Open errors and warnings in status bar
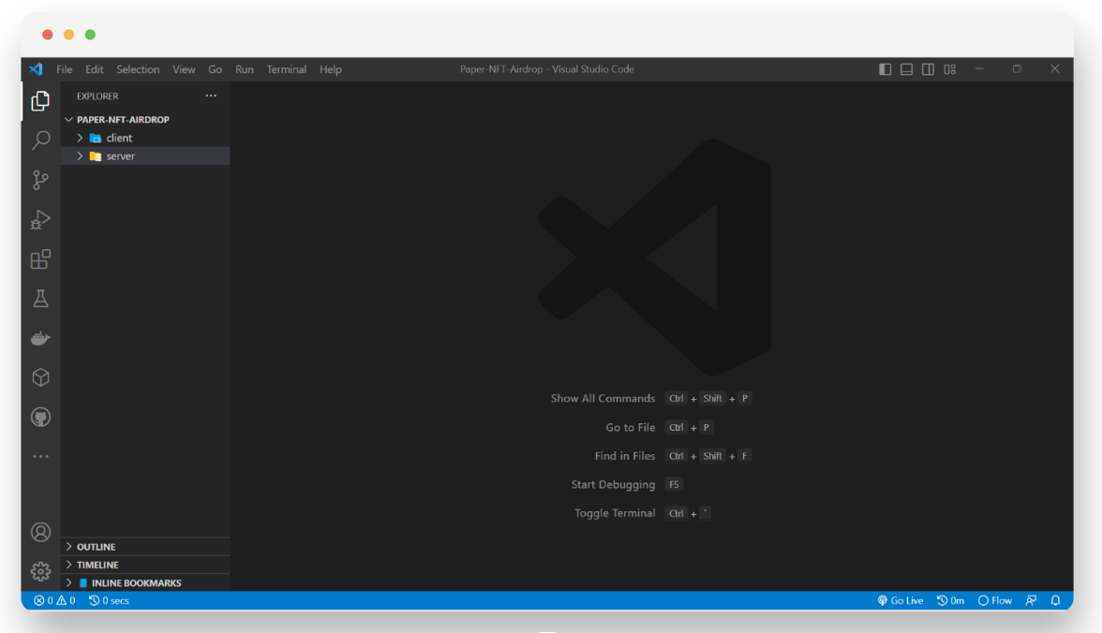The height and width of the screenshot is (633, 1102). [54, 600]
